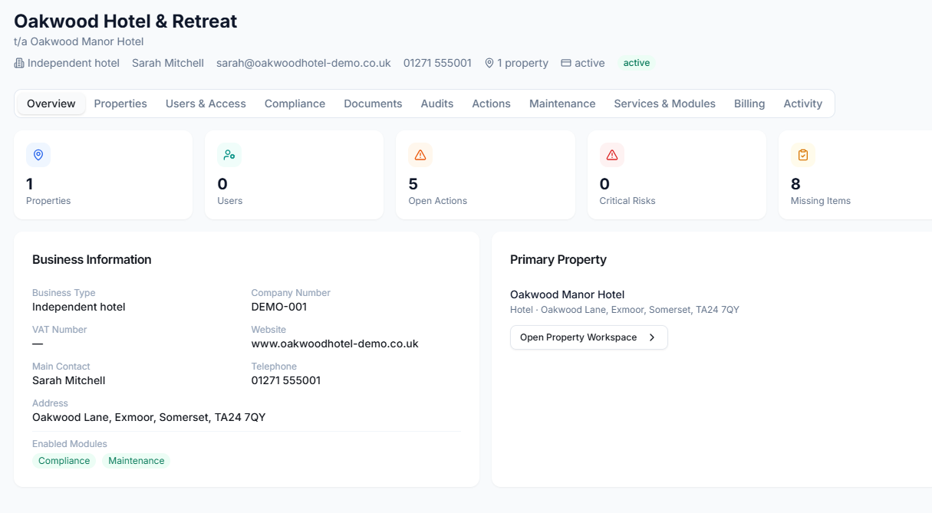Click Primary Property address line with TA24 7QY
Image resolution: width=932 pixels, height=513 pixels.
pos(624,310)
